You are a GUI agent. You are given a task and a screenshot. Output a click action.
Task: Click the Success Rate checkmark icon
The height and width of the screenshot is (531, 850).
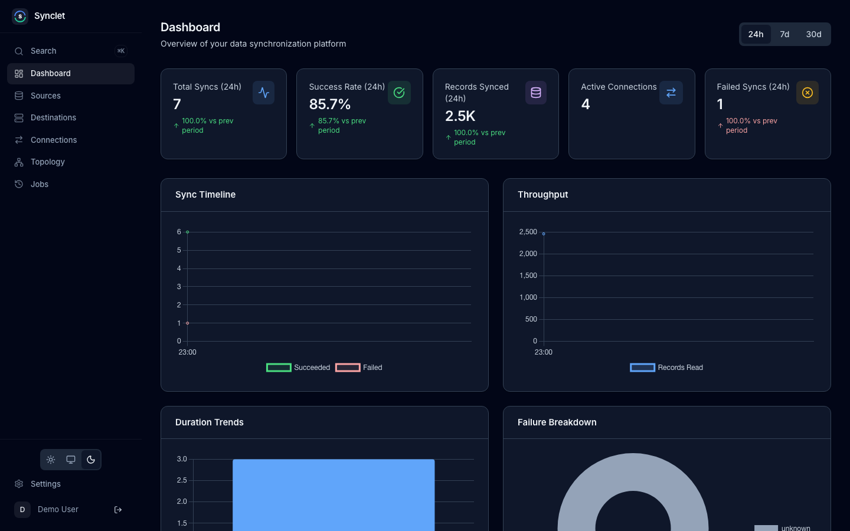(399, 93)
